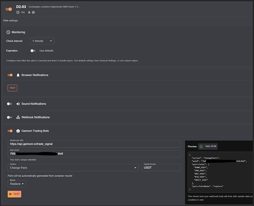Disable the Browser Notifications toggle
The width and height of the screenshot is (254, 206).
[10, 75]
